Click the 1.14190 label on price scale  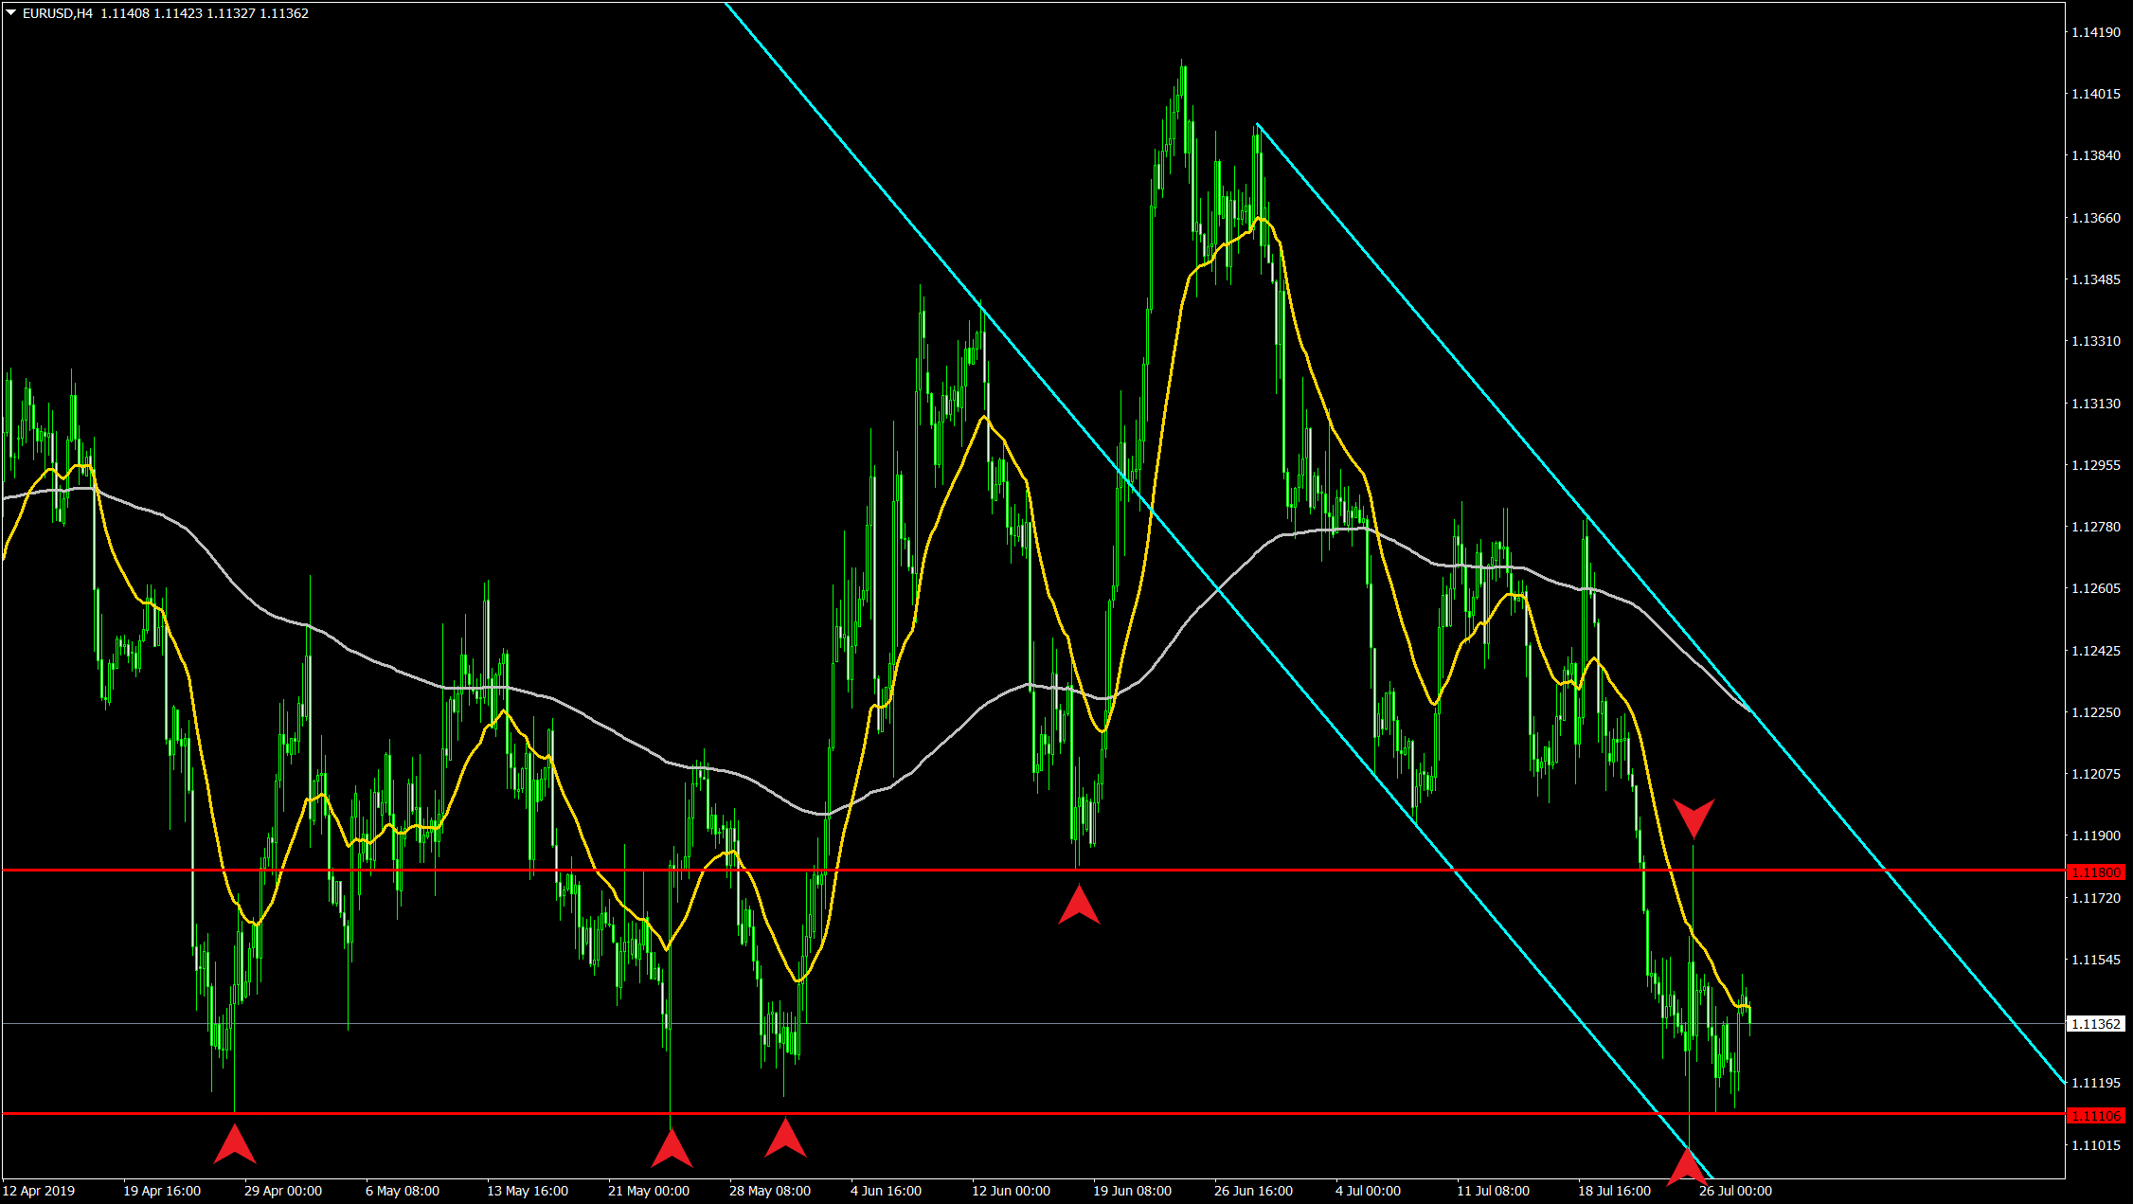click(2095, 32)
